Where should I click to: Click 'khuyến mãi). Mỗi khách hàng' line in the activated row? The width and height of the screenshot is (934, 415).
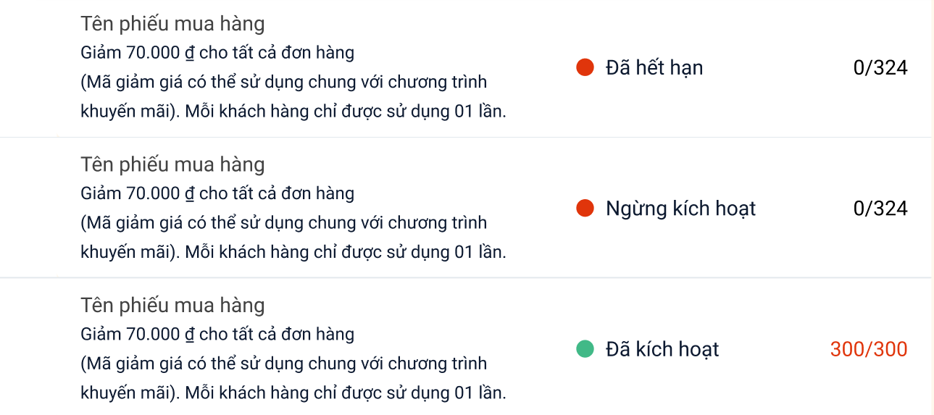293,393
